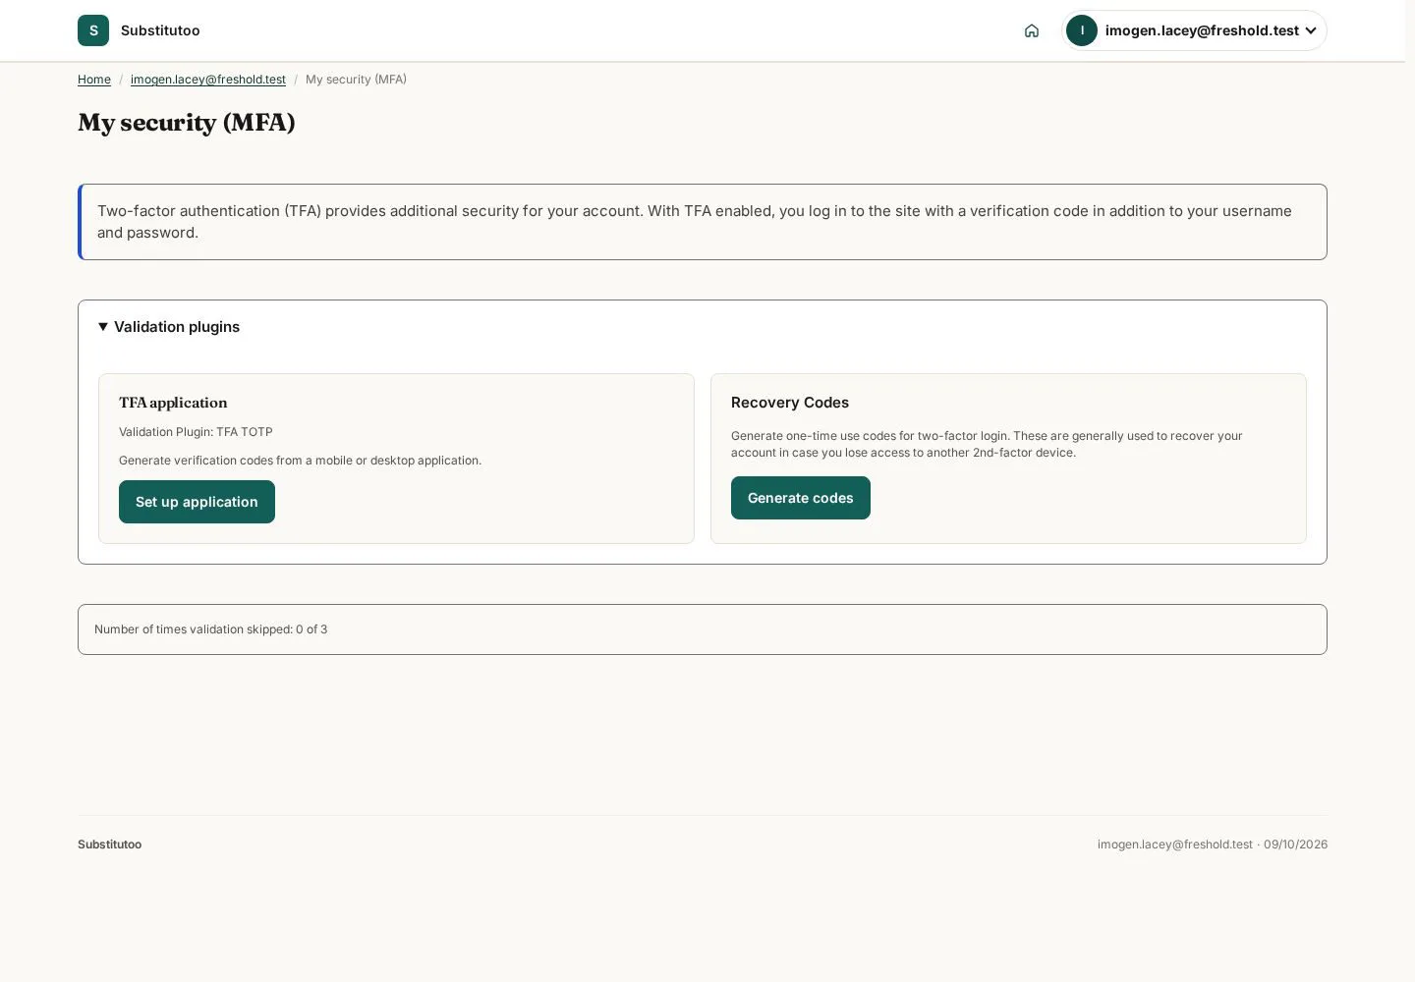
Task: Click the Validation Plugin: TFA TOTP text
Action: click(x=196, y=432)
